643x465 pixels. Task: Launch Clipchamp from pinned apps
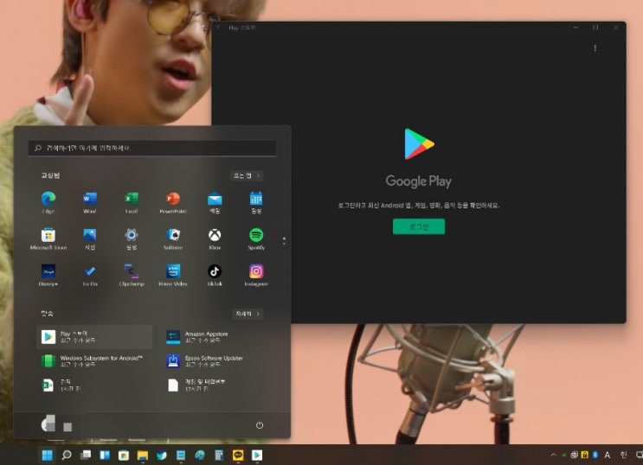pos(132,275)
